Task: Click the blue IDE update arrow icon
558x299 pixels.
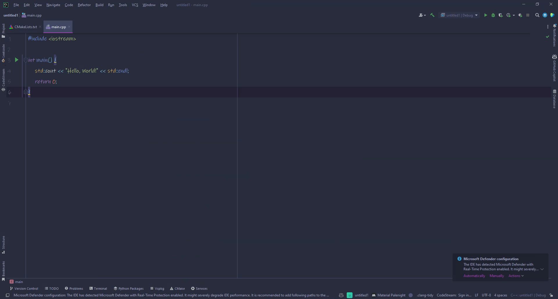Action: pos(545,15)
